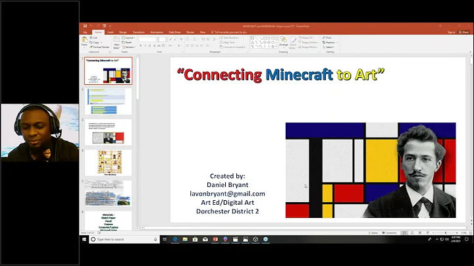
Task: Open Task View on the taskbar
Action: tap(165, 239)
